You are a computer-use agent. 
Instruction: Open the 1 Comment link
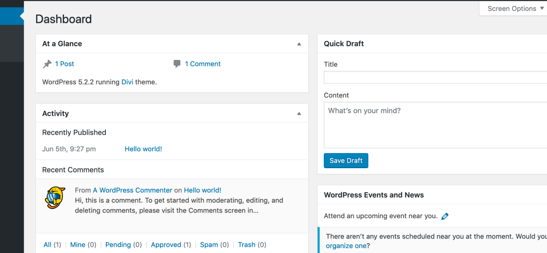click(202, 64)
